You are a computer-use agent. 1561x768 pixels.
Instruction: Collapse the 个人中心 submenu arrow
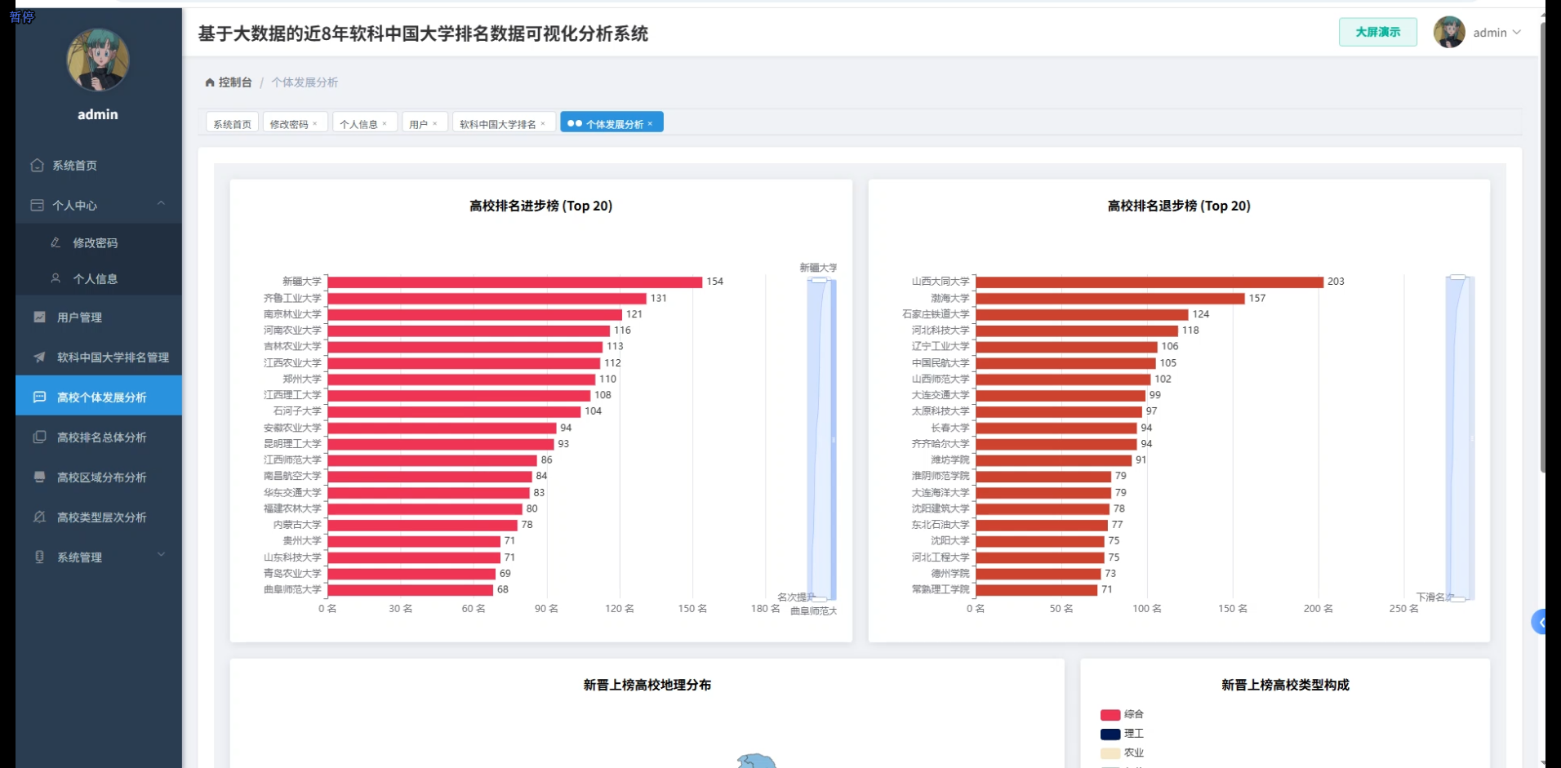click(161, 203)
